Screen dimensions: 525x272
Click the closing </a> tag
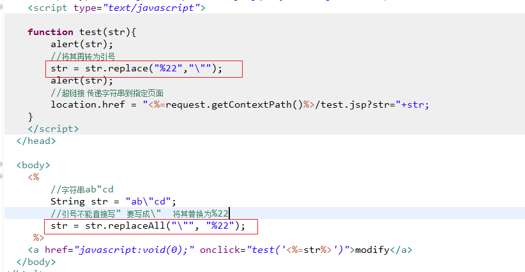tap(401, 250)
